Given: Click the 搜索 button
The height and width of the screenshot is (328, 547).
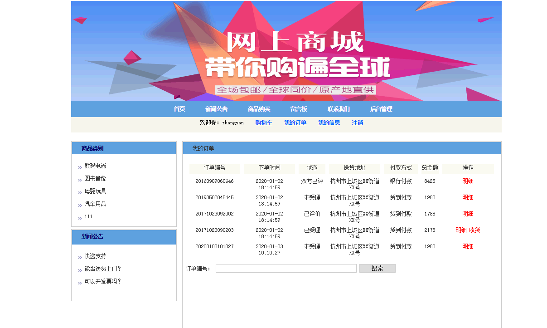Looking at the screenshot, I should [378, 269].
